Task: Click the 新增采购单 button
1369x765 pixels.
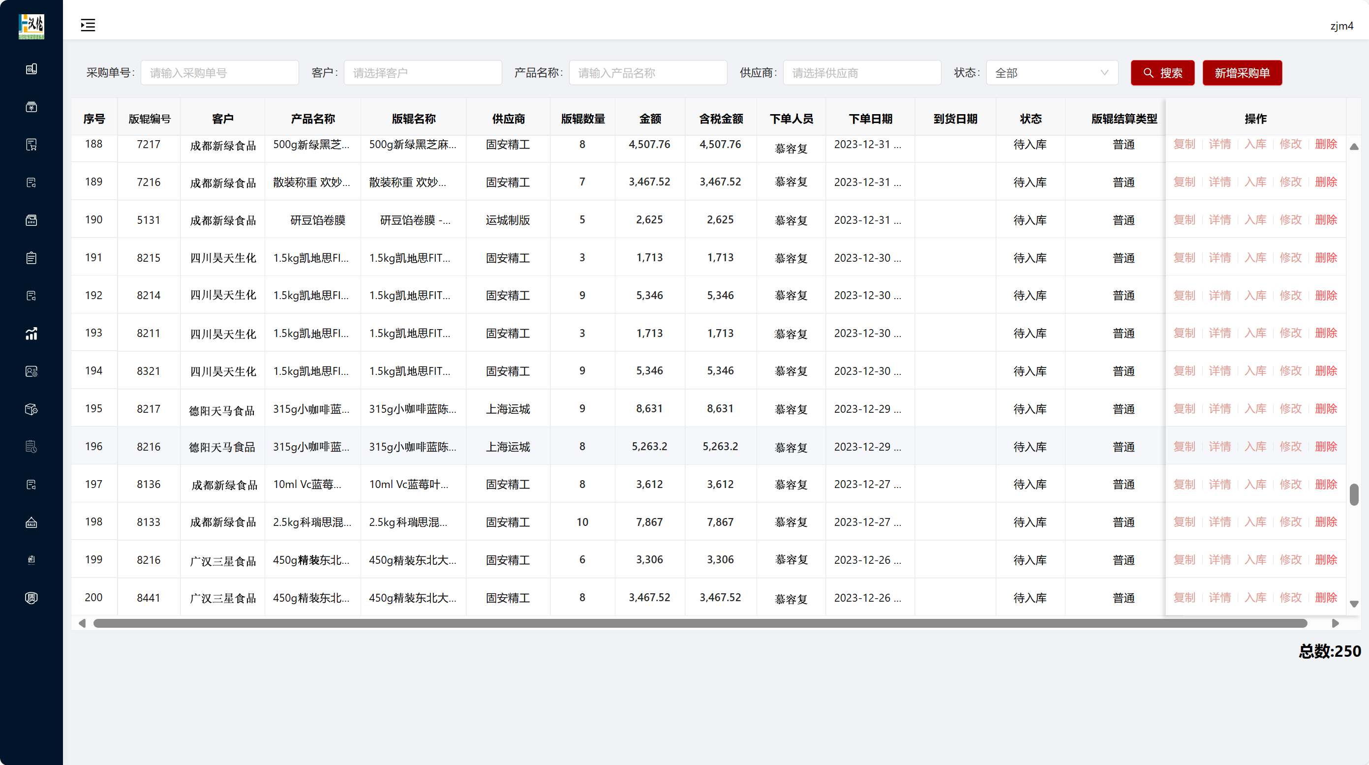Action: point(1242,73)
